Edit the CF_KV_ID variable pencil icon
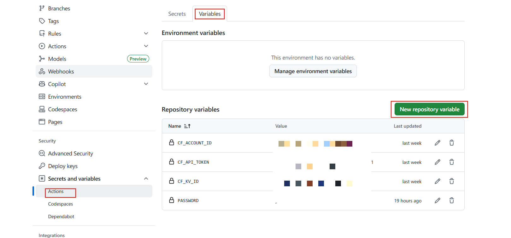The width and height of the screenshot is (511, 238). point(437,182)
